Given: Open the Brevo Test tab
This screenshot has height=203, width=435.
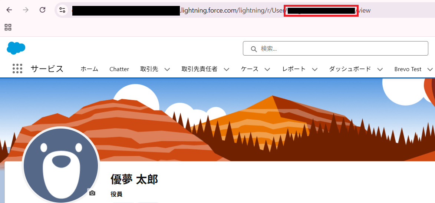Looking at the screenshot, I should [x=408, y=69].
